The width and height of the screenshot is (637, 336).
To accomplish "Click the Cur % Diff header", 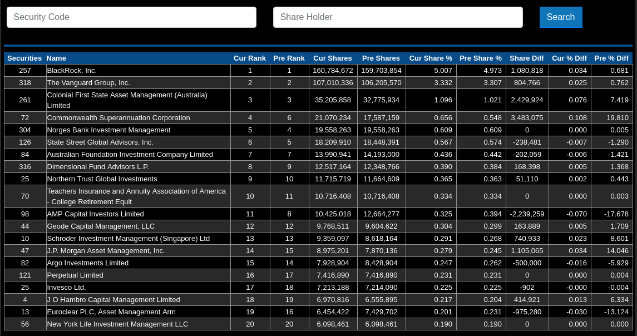I will [x=569, y=58].
